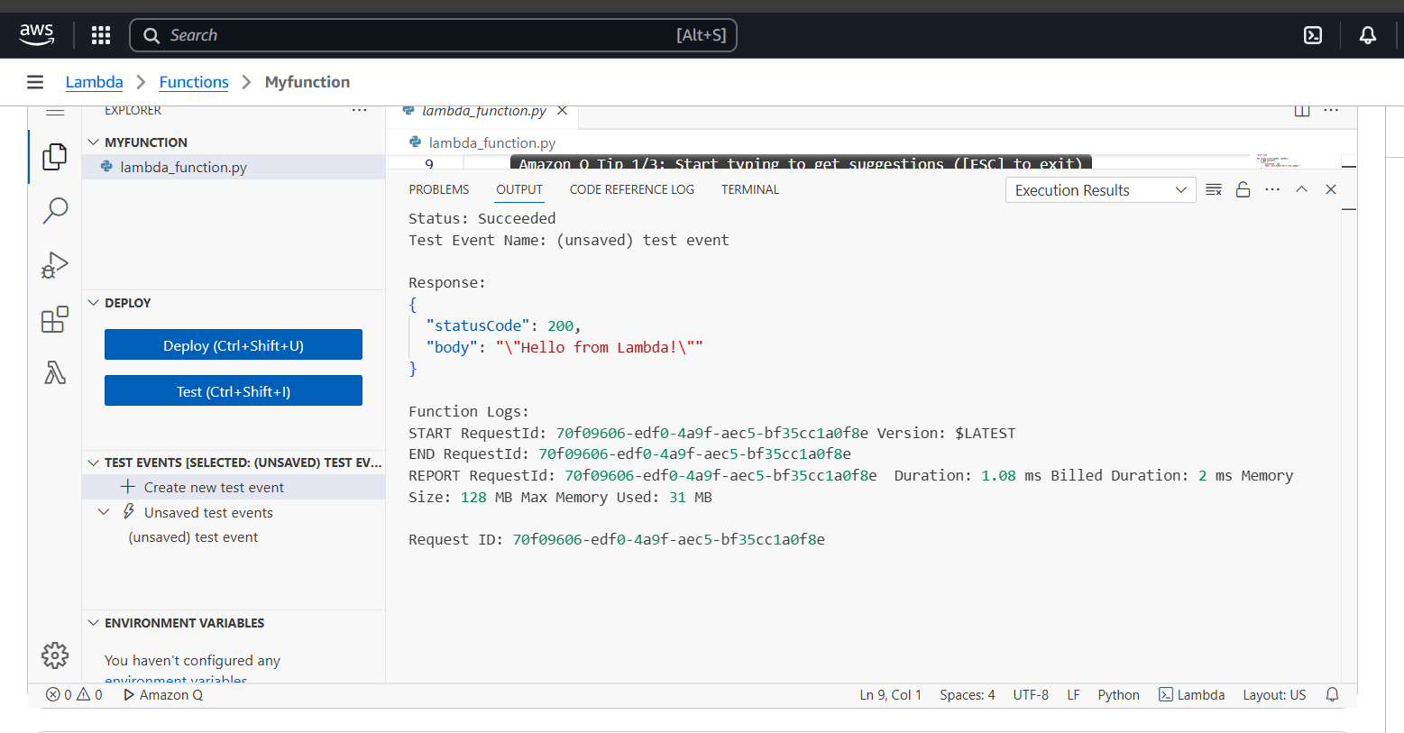This screenshot has width=1404, height=733.
Task: Collapse the ENVIRONMENT VARIABLES section
Action: (x=93, y=623)
